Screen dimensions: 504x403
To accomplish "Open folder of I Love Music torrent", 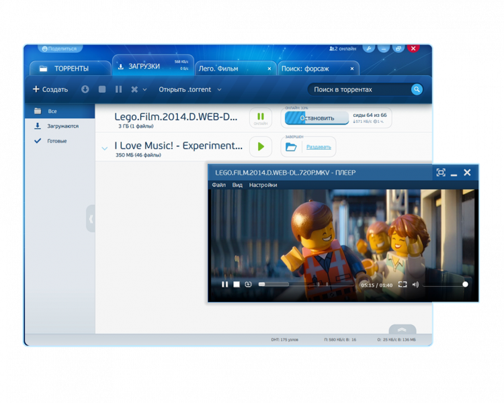I will coord(291,146).
